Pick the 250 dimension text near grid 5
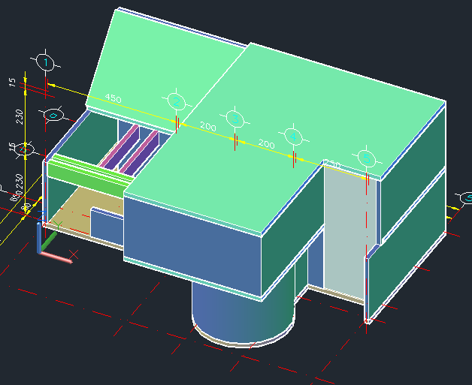 (x=331, y=164)
